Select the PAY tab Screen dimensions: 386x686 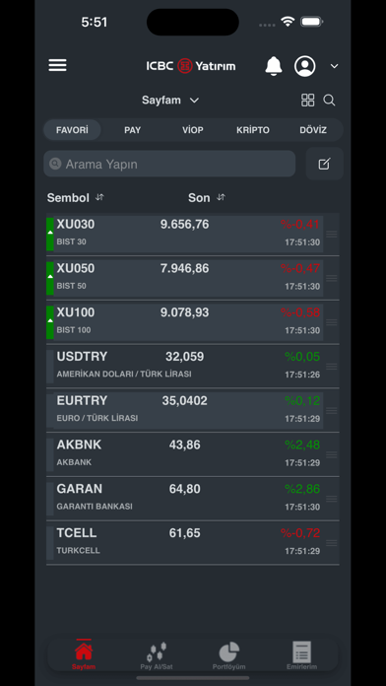click(x=133, y=130)
